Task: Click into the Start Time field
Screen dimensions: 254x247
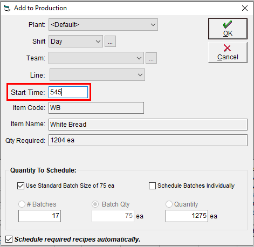Action: point(68,92)
